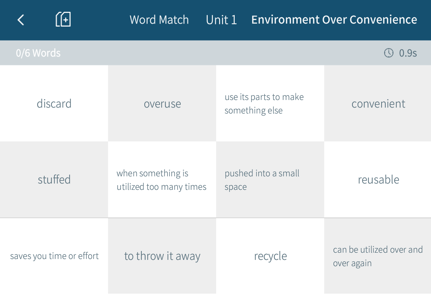Click the 0.9s elapsed time readout
Image resolution: width=431 pixels, height=294 pixels.
[x=408, y=53]
